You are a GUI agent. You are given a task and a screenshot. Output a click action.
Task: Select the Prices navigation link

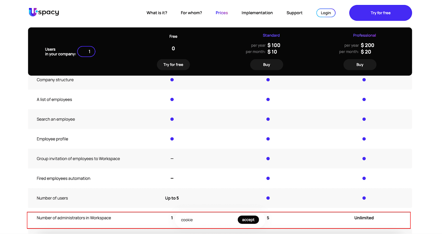click(222, 13)
